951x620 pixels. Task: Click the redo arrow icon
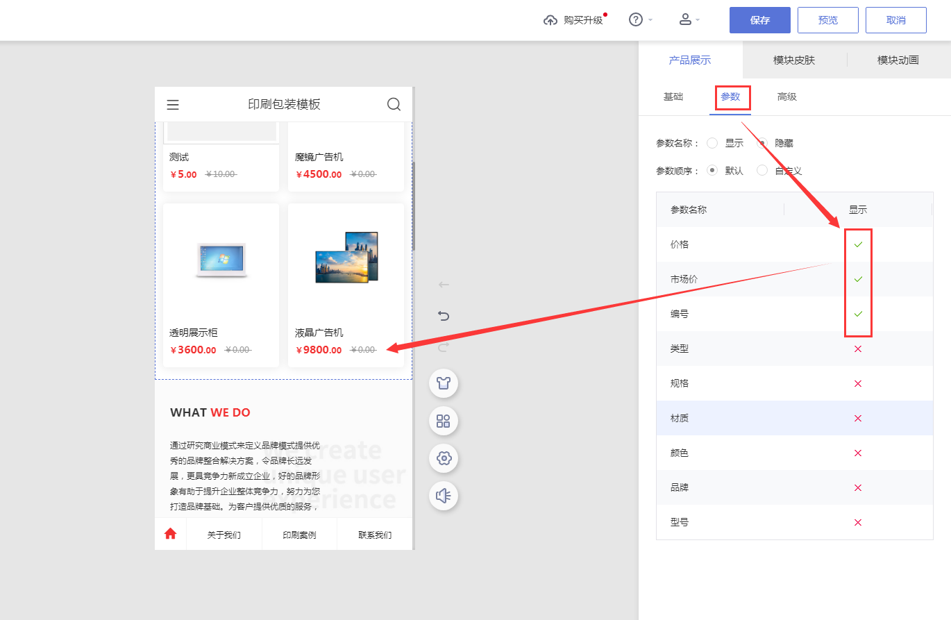[x=444, y=346]
